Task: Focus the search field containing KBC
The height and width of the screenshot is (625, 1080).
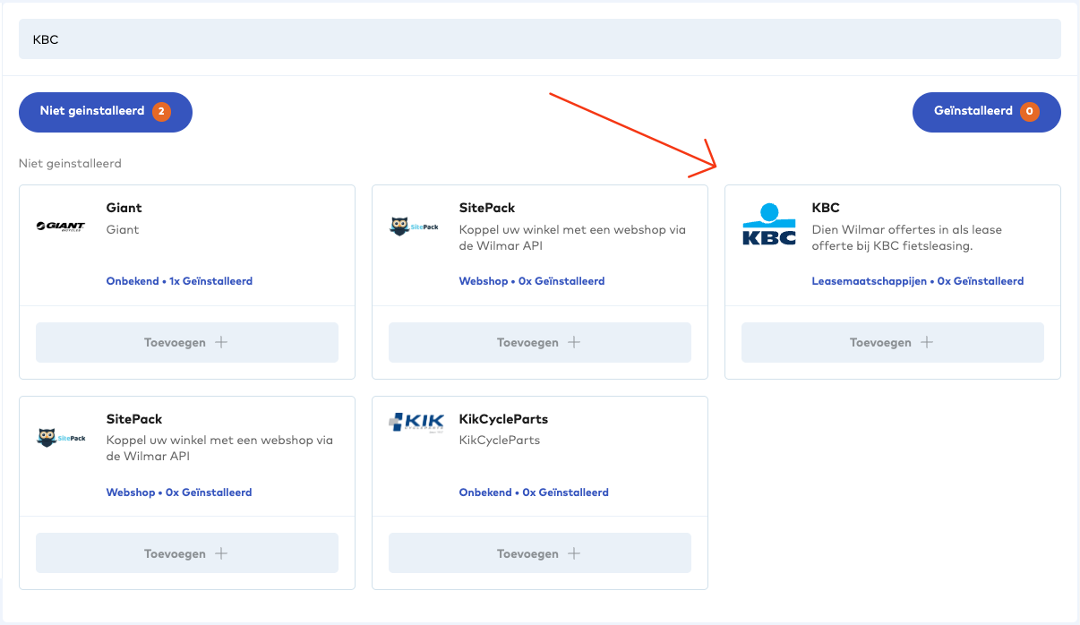Action: point(539,39)
